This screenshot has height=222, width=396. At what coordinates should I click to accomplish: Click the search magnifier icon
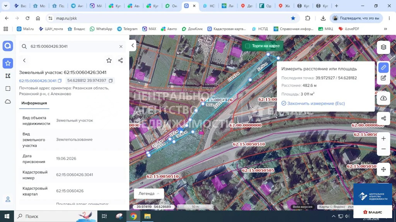pos(24,46)
